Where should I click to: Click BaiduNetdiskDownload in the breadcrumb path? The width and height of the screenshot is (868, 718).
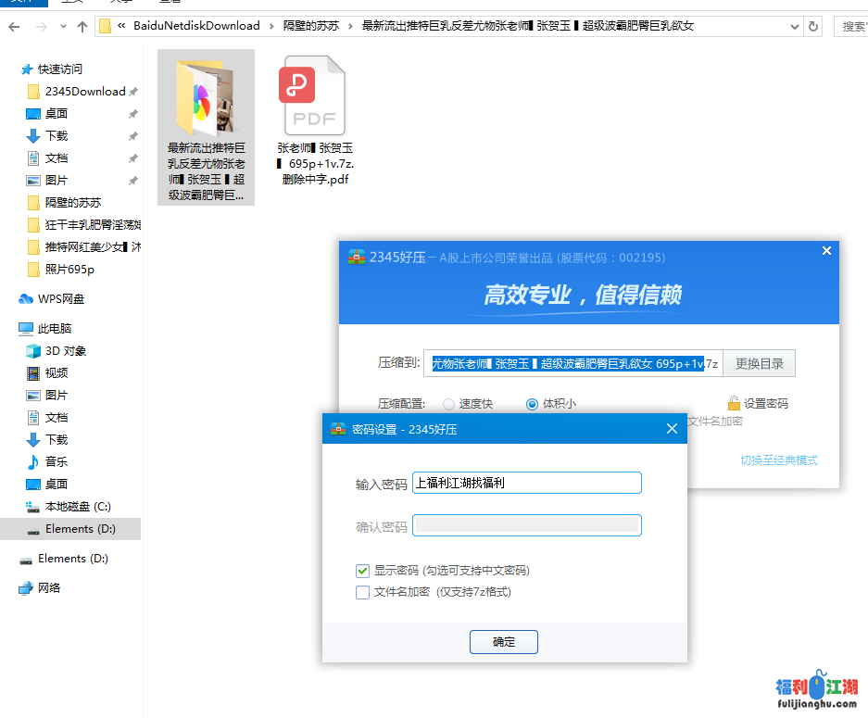pyautogui.click(x=196, y=27)
